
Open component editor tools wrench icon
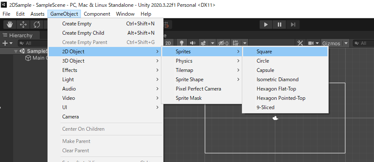pos(300,43)
